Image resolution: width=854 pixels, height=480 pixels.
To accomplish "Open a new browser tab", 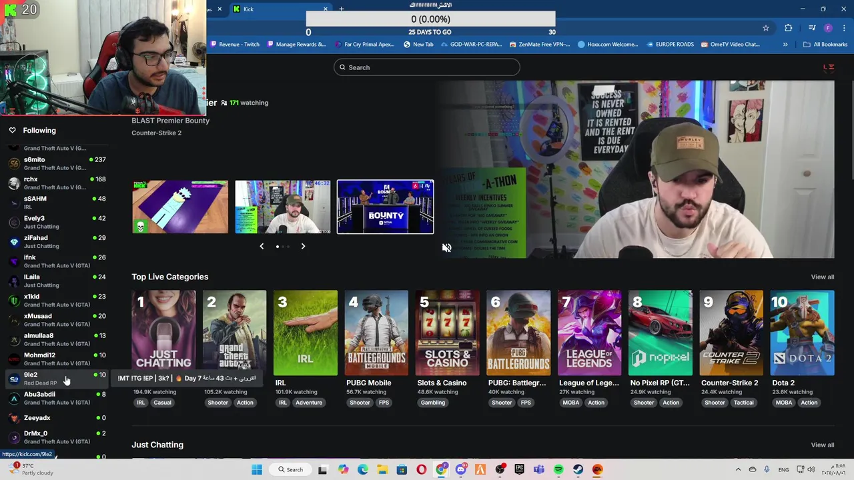I will coord(342,9).
